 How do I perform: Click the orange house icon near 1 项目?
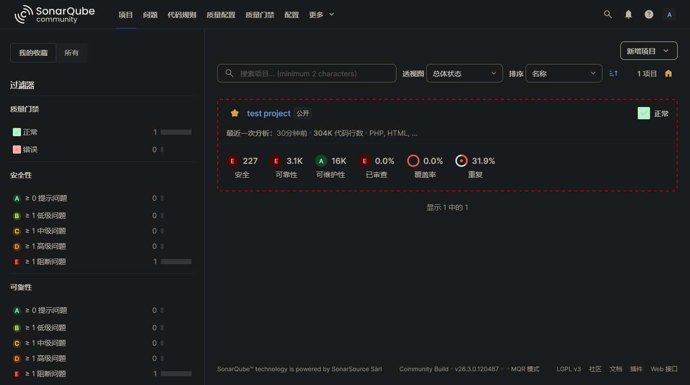[668, 73]
